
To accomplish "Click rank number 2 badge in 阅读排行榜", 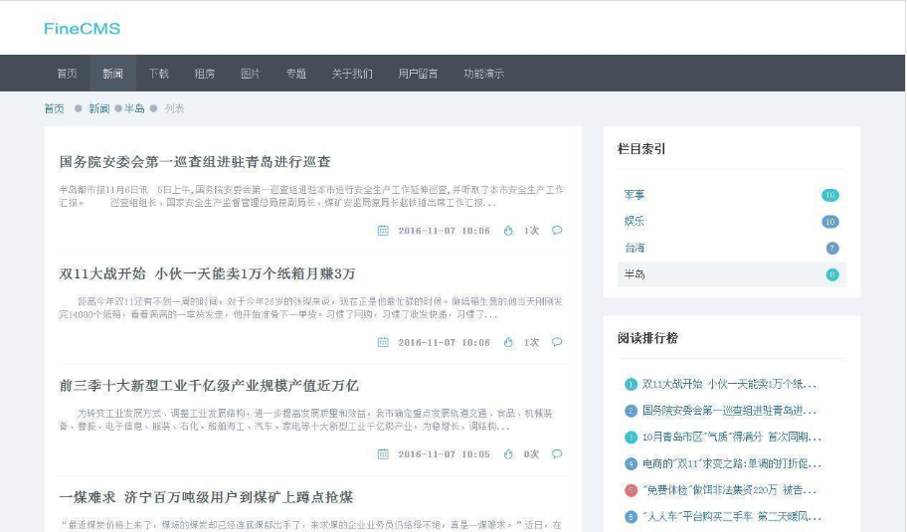I will pos(632,411).
